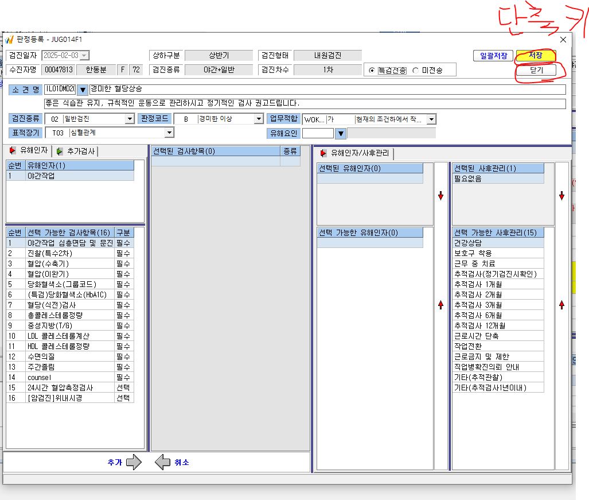This screenshot has height=500, width=589.
Task: Click the 일괄저장 button
Action: click(493, 56)
